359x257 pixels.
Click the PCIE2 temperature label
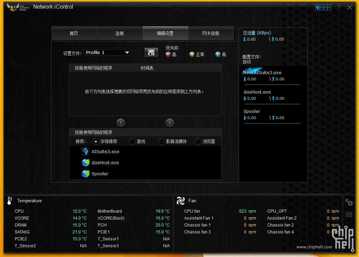point(21,239)
